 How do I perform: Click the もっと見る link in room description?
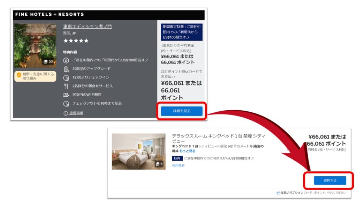tap(187, 151)
